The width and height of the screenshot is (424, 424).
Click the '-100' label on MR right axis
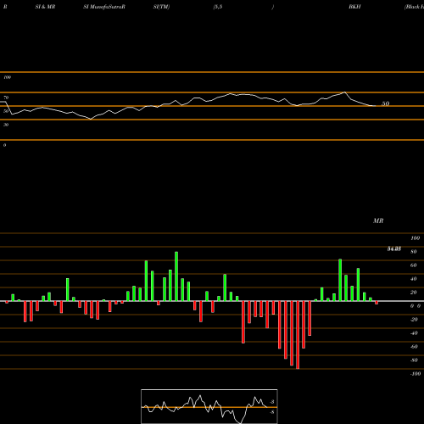pyautogui.click(x=416, y=374)
